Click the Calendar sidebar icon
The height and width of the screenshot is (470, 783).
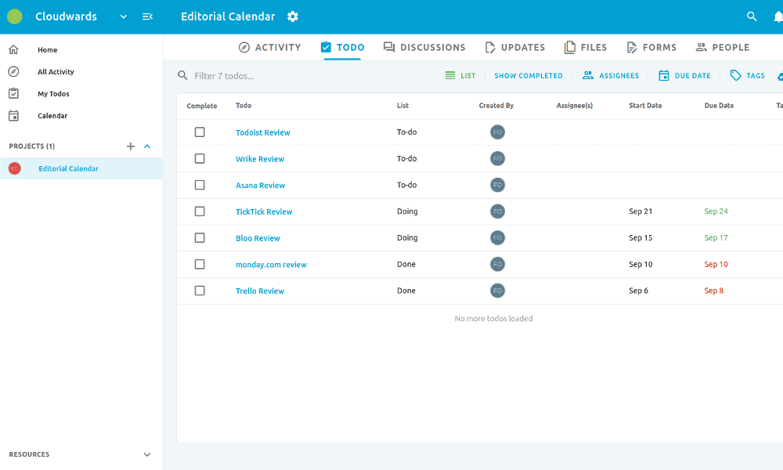tap(13, 115)
